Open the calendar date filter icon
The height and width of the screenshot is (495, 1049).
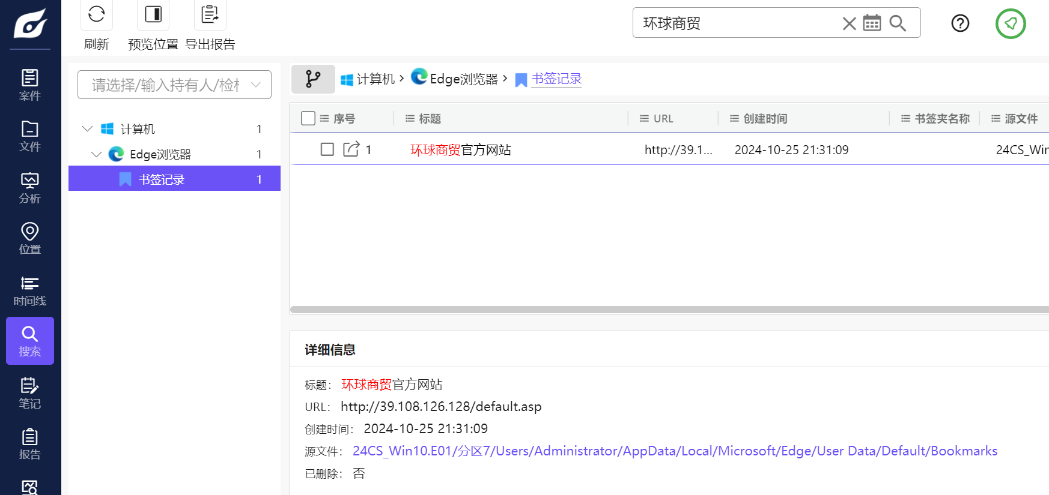(872, 23)
